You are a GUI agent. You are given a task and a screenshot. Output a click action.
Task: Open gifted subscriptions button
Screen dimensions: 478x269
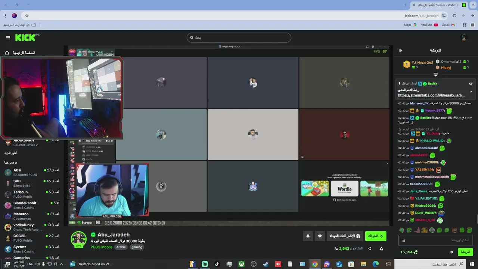tap(345, 236)
